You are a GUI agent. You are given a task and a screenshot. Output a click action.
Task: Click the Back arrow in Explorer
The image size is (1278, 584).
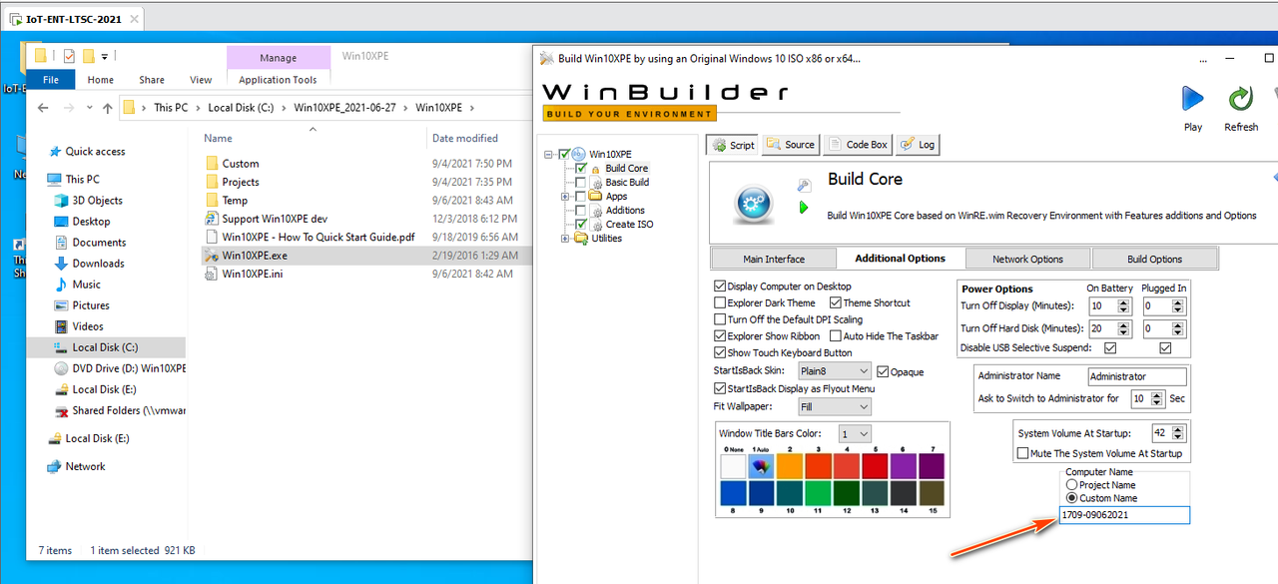point(42,108)
